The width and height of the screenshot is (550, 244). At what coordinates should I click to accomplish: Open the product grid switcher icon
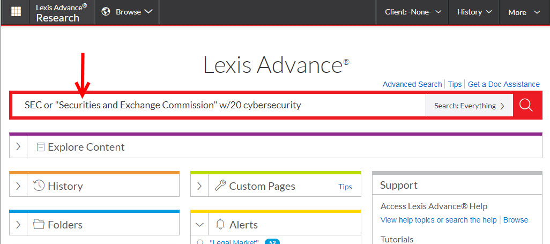(16, 12)
